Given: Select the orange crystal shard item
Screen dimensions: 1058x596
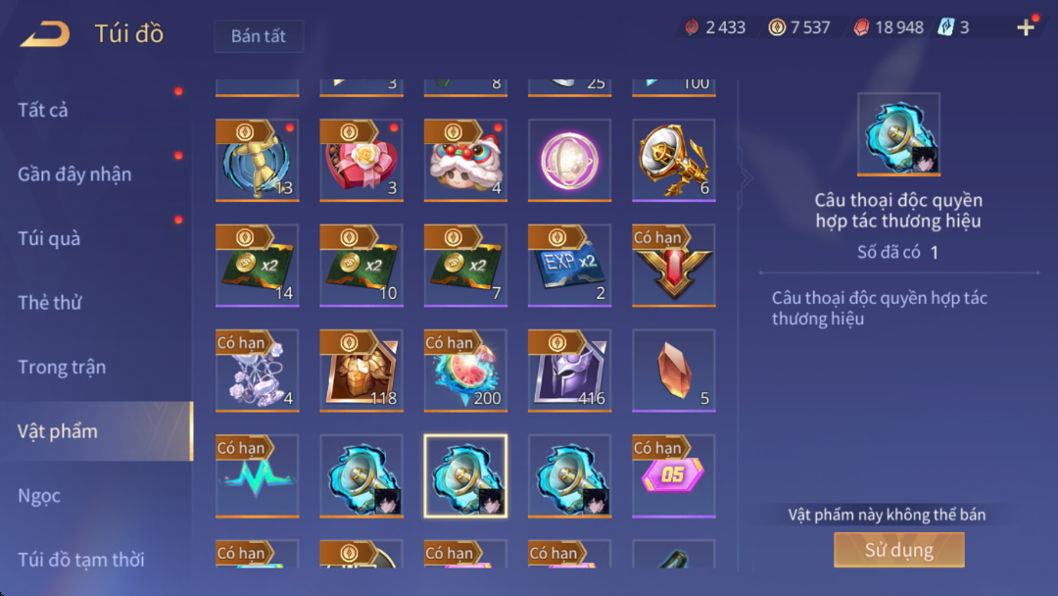Looking at the screenshot, I should click(x=673, y=371).
